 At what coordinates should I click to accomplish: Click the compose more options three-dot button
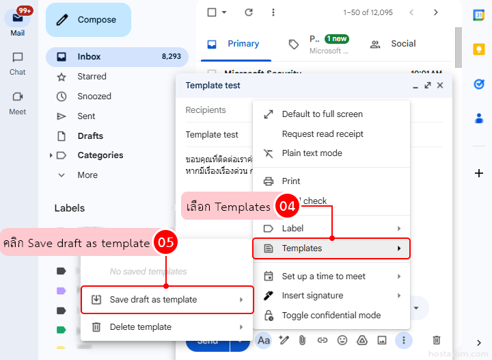[404, 340]
